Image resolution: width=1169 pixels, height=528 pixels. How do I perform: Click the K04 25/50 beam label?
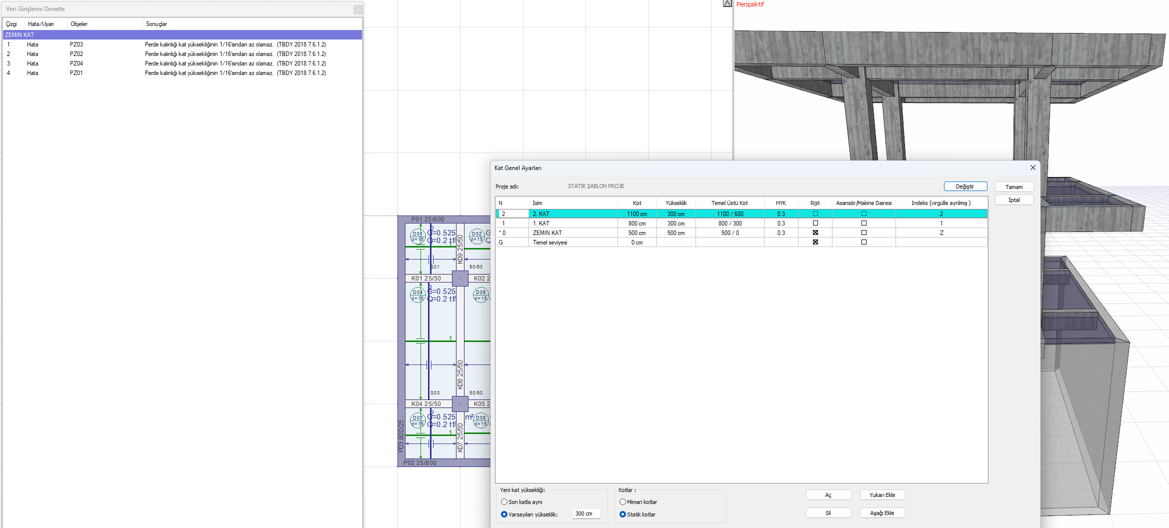coord(426,404)
